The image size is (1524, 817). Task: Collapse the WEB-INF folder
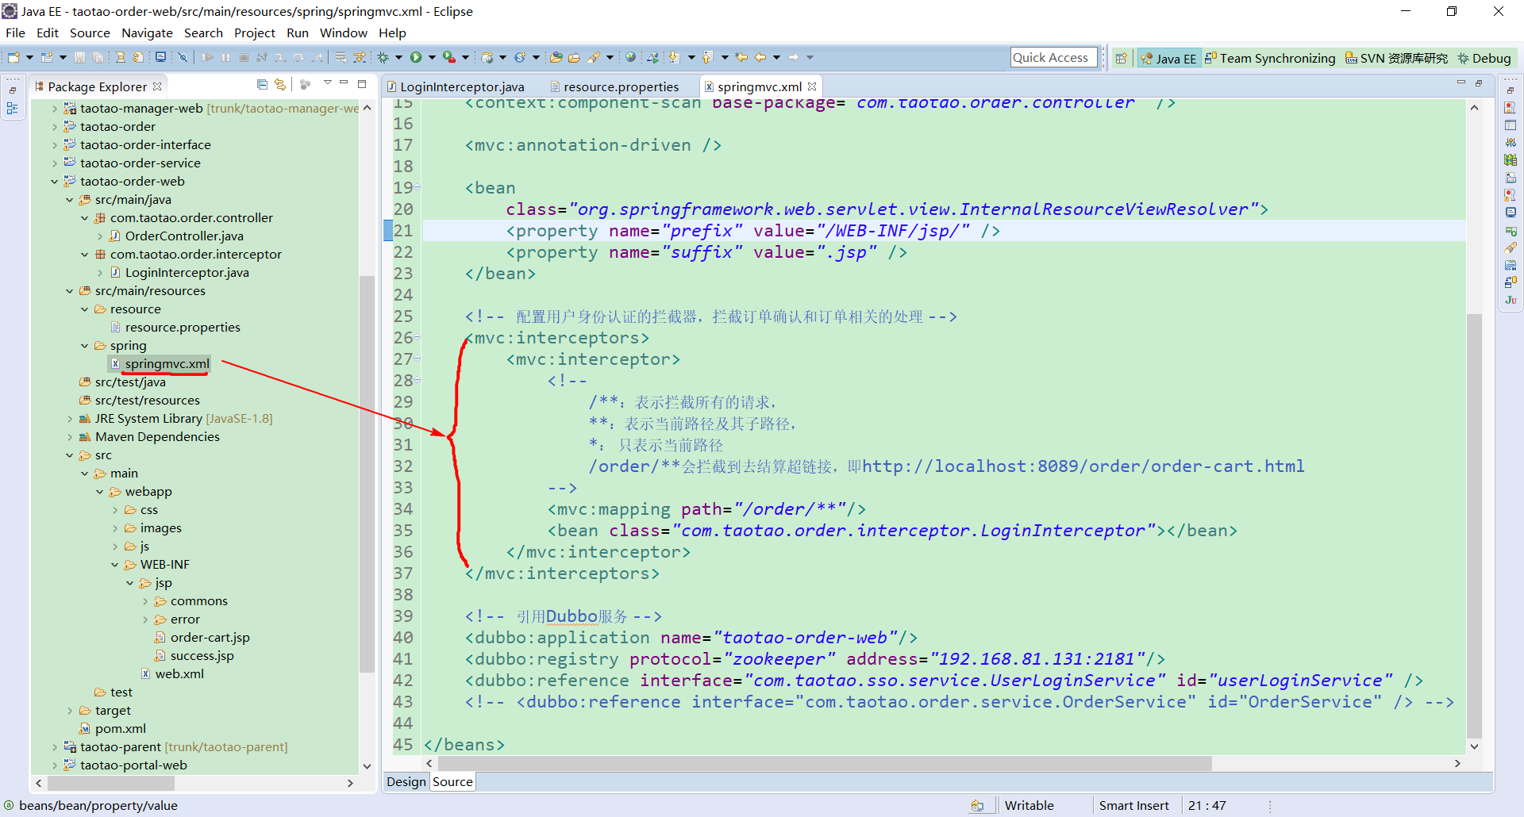(115, 565)
